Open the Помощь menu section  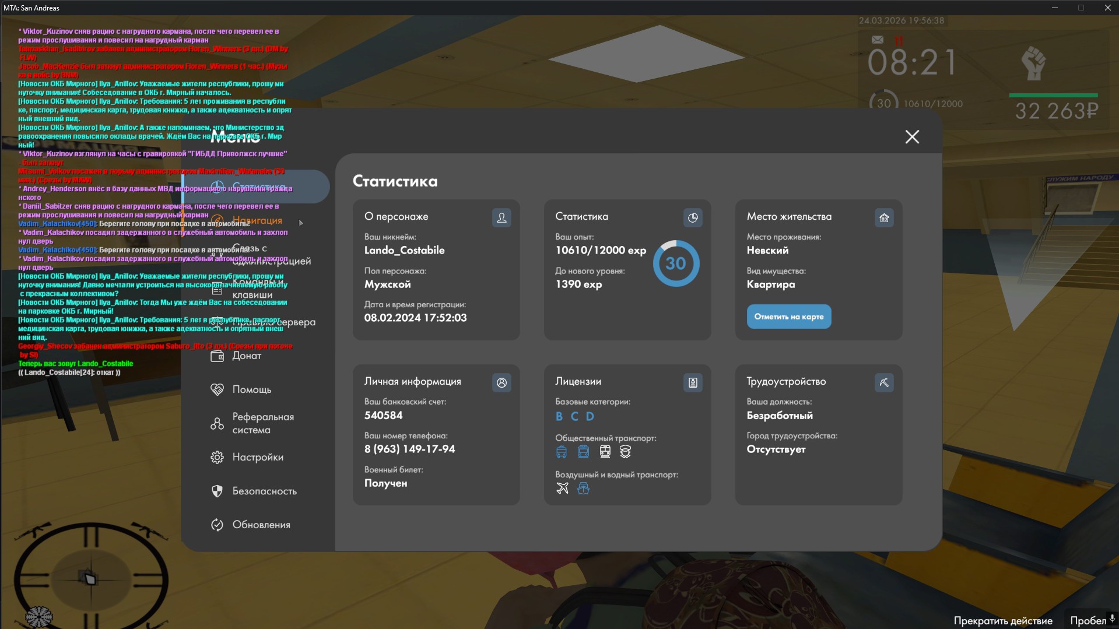pyautogui.click(x=252, y=389)
